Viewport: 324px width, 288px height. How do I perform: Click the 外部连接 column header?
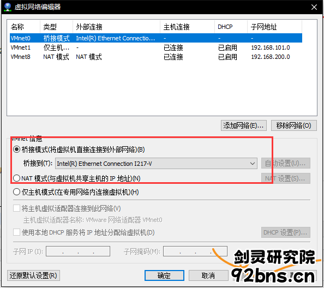tap(117, 27)
